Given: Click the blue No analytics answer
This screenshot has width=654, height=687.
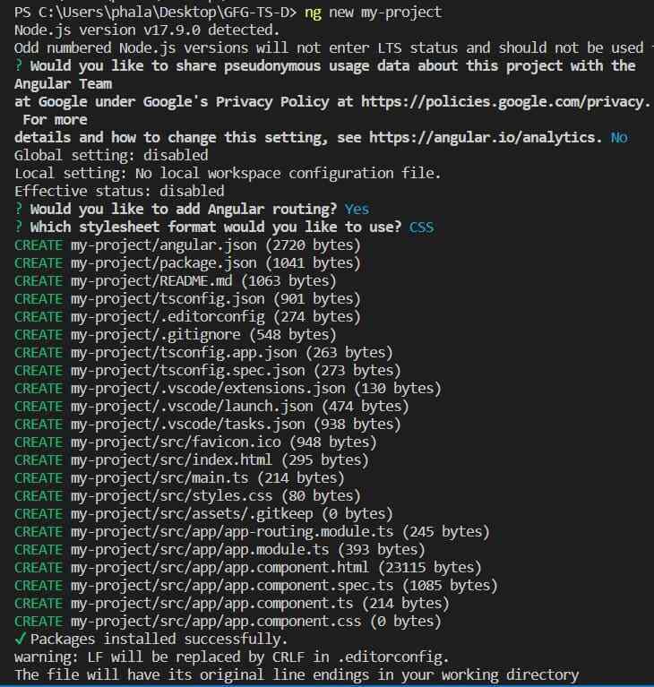Looking at the screenshot, I should coord(619,138).
